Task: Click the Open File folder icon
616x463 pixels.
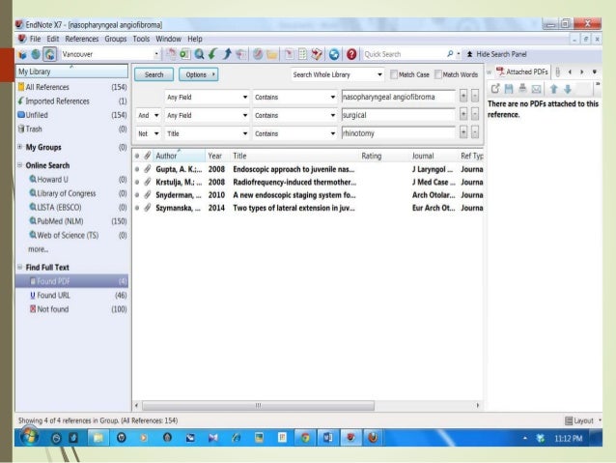Action: (x=272, y=54)
